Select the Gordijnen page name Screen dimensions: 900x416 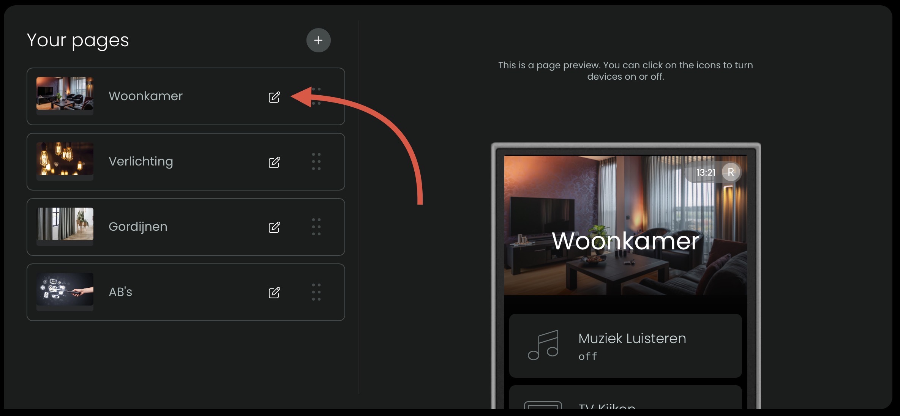(138, 227)
